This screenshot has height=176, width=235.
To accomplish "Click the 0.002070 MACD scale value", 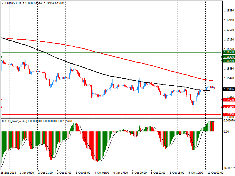I will [229, 121].
